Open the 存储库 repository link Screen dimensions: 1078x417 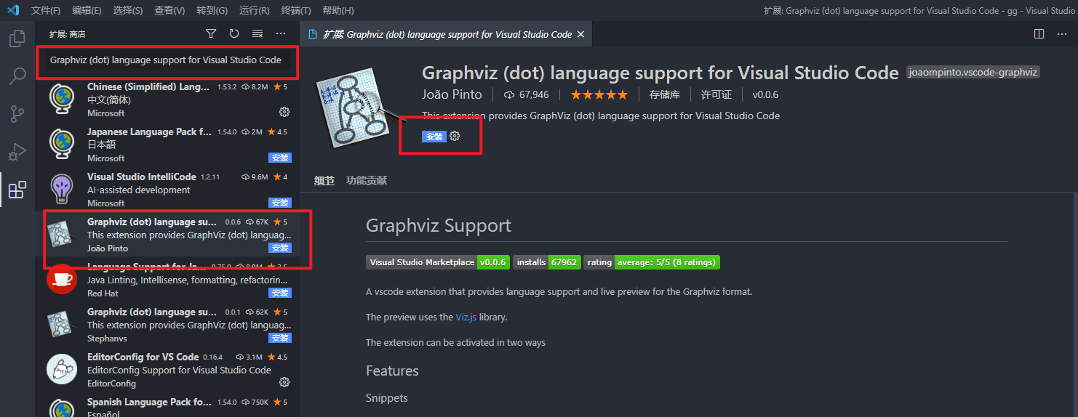point(665,94)
